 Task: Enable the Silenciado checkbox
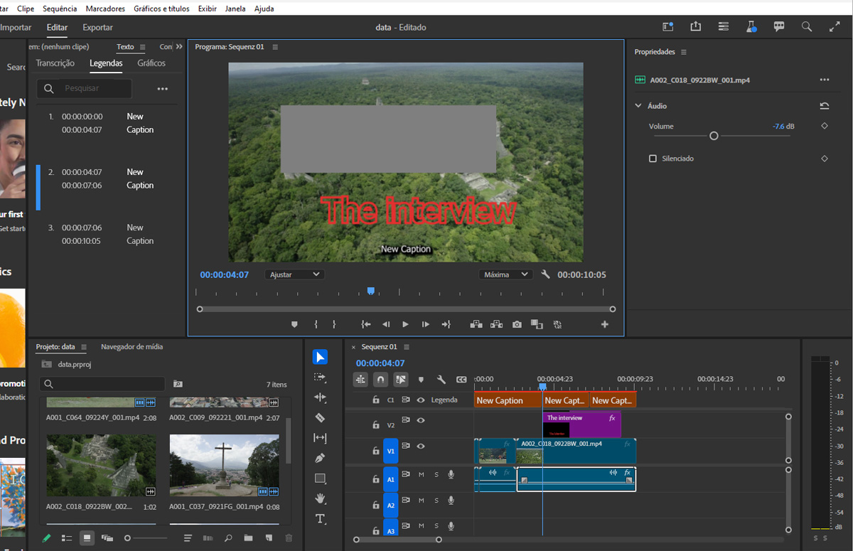[653, 159]
